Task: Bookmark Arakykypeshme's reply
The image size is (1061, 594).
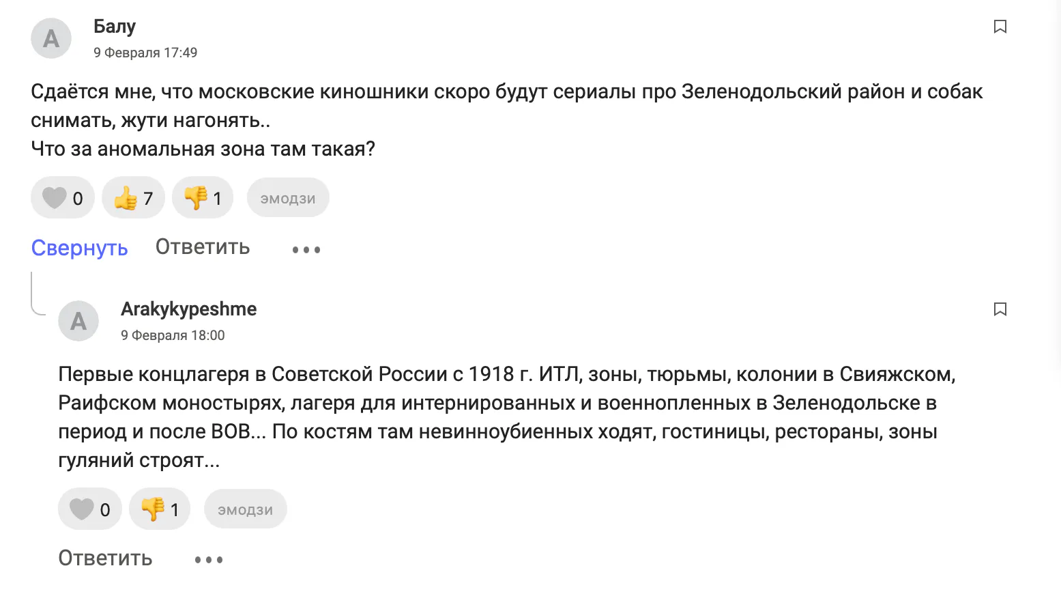Action: pyautogui.click(x=1000, y=309)
